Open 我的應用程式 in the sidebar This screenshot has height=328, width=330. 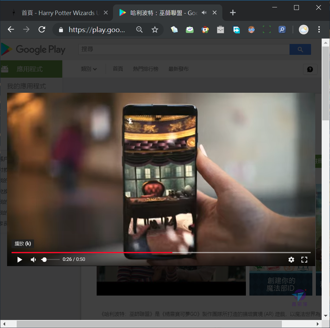pos(26,86)
